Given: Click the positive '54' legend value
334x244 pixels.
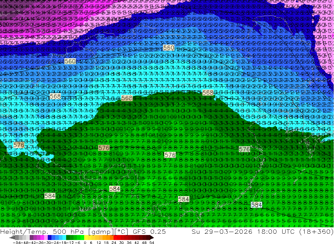Looking at the screenshot, I should pyautogui.click(x=152, y=243).
